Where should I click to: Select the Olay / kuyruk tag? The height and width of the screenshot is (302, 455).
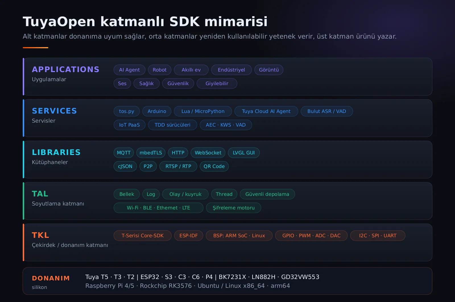(x=185, y=194)
